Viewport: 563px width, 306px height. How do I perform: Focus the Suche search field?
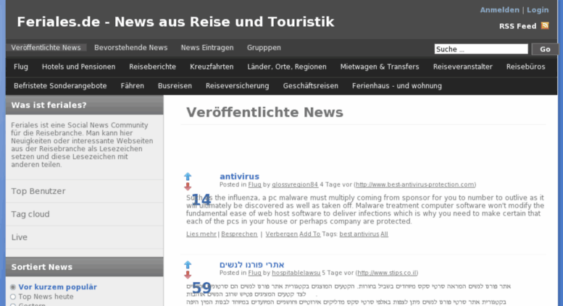click(x=481, y=49)
